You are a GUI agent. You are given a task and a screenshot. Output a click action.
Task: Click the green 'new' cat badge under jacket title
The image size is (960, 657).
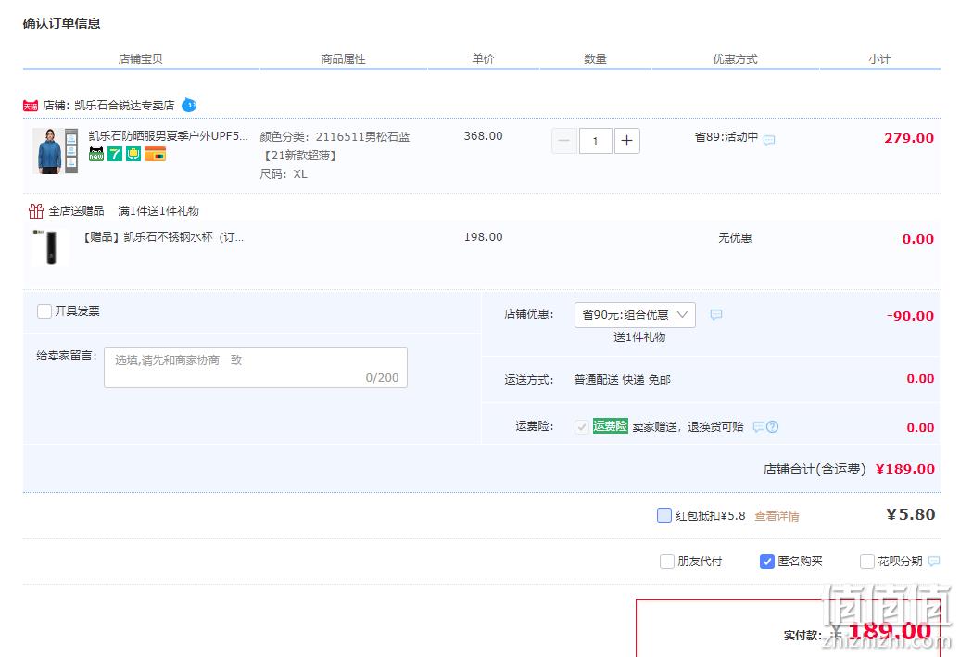click(96, 154)
